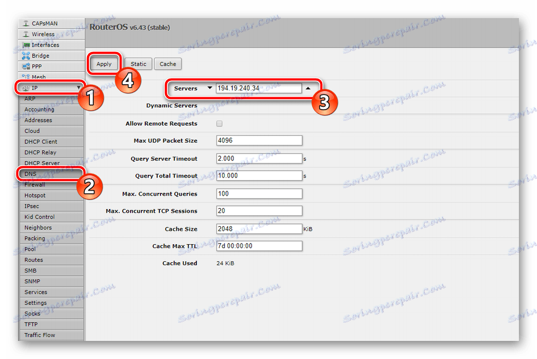Open the DNS submenu
This screenshot has width=537, height=359.
pyautogui.click(x=51, y=174)
